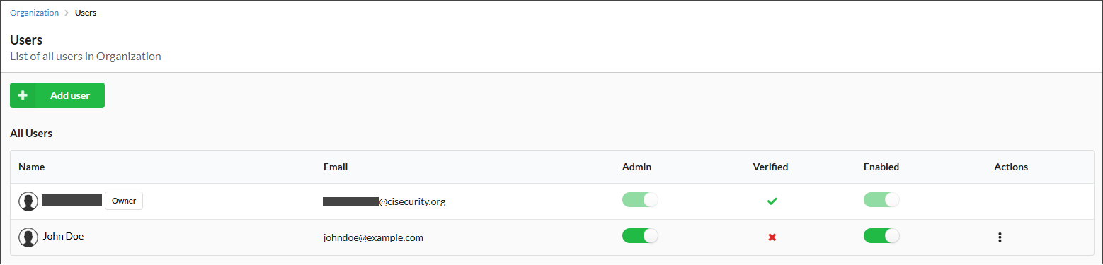Click the Owner badge label

click(x=124, y=201)
